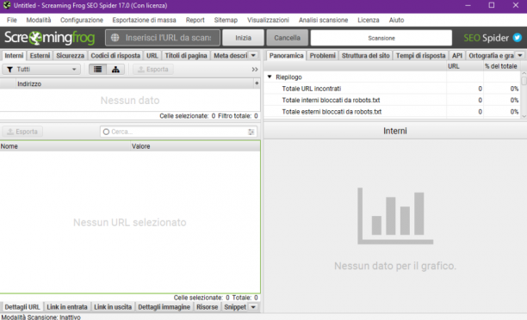The height and width of the screenshot is (320, 527).
Task: Select the Esterni tab
Action: click(40, 55)
